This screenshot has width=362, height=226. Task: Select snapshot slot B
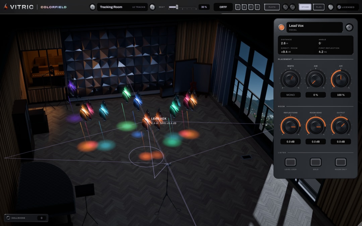[244, 7]
